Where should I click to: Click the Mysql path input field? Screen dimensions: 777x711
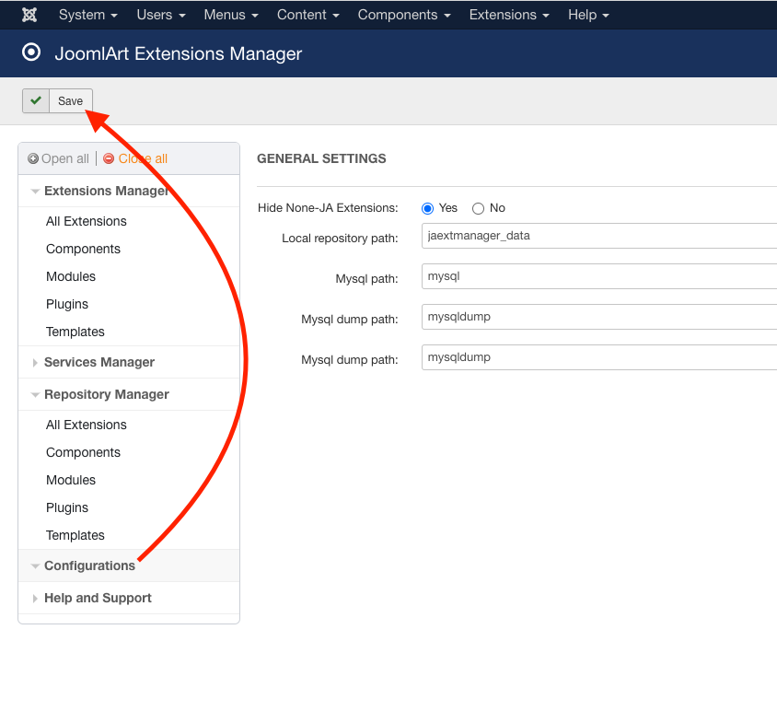598,276
